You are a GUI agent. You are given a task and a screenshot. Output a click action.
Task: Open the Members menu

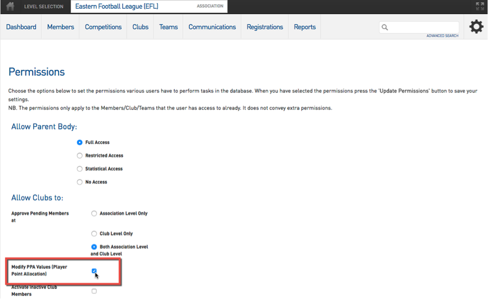(x=60, y=27)
